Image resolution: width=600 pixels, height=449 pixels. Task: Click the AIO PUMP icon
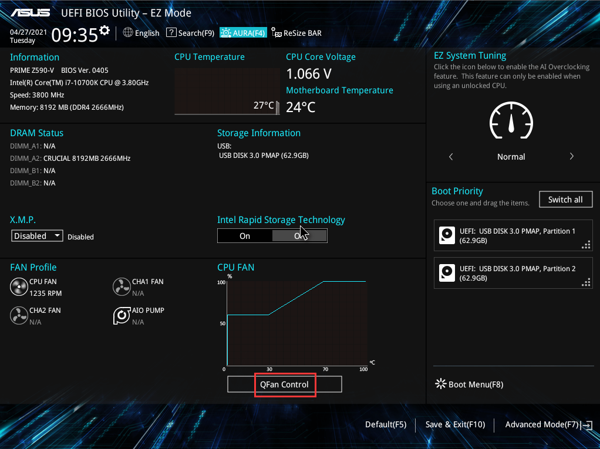point(122,316)
